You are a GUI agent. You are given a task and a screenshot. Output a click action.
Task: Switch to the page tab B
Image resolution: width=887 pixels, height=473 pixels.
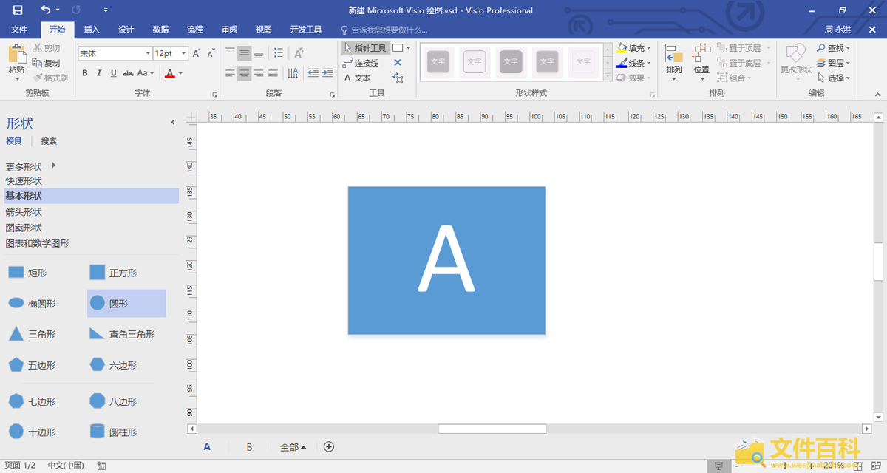(x=249, y=447)
